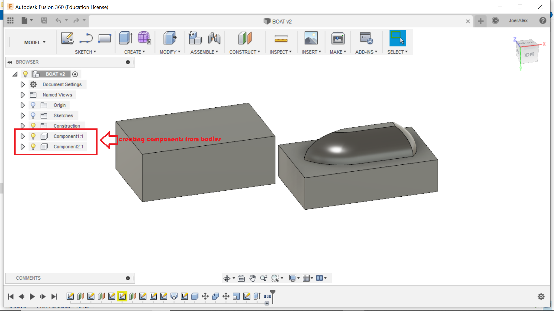Select the Press Pull modify icon

tap(170, 38)
